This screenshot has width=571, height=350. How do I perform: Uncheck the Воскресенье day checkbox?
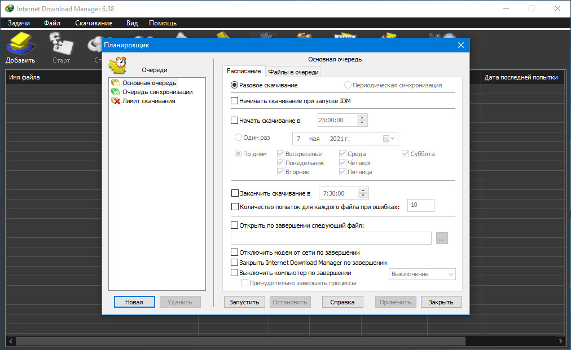pos(280,154)
